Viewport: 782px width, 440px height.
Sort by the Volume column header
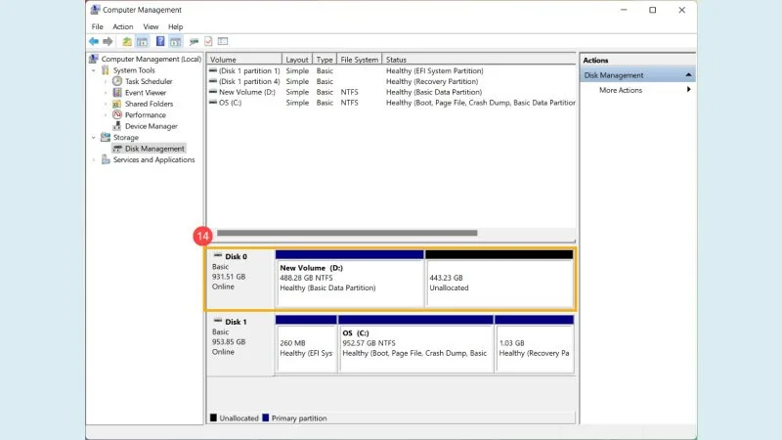(244, 60)
